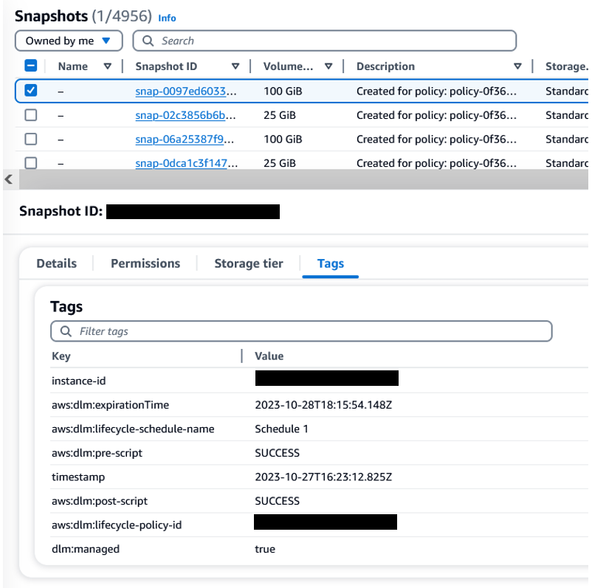Select the Details tab

pyautogui.click(x=56, y=263)
